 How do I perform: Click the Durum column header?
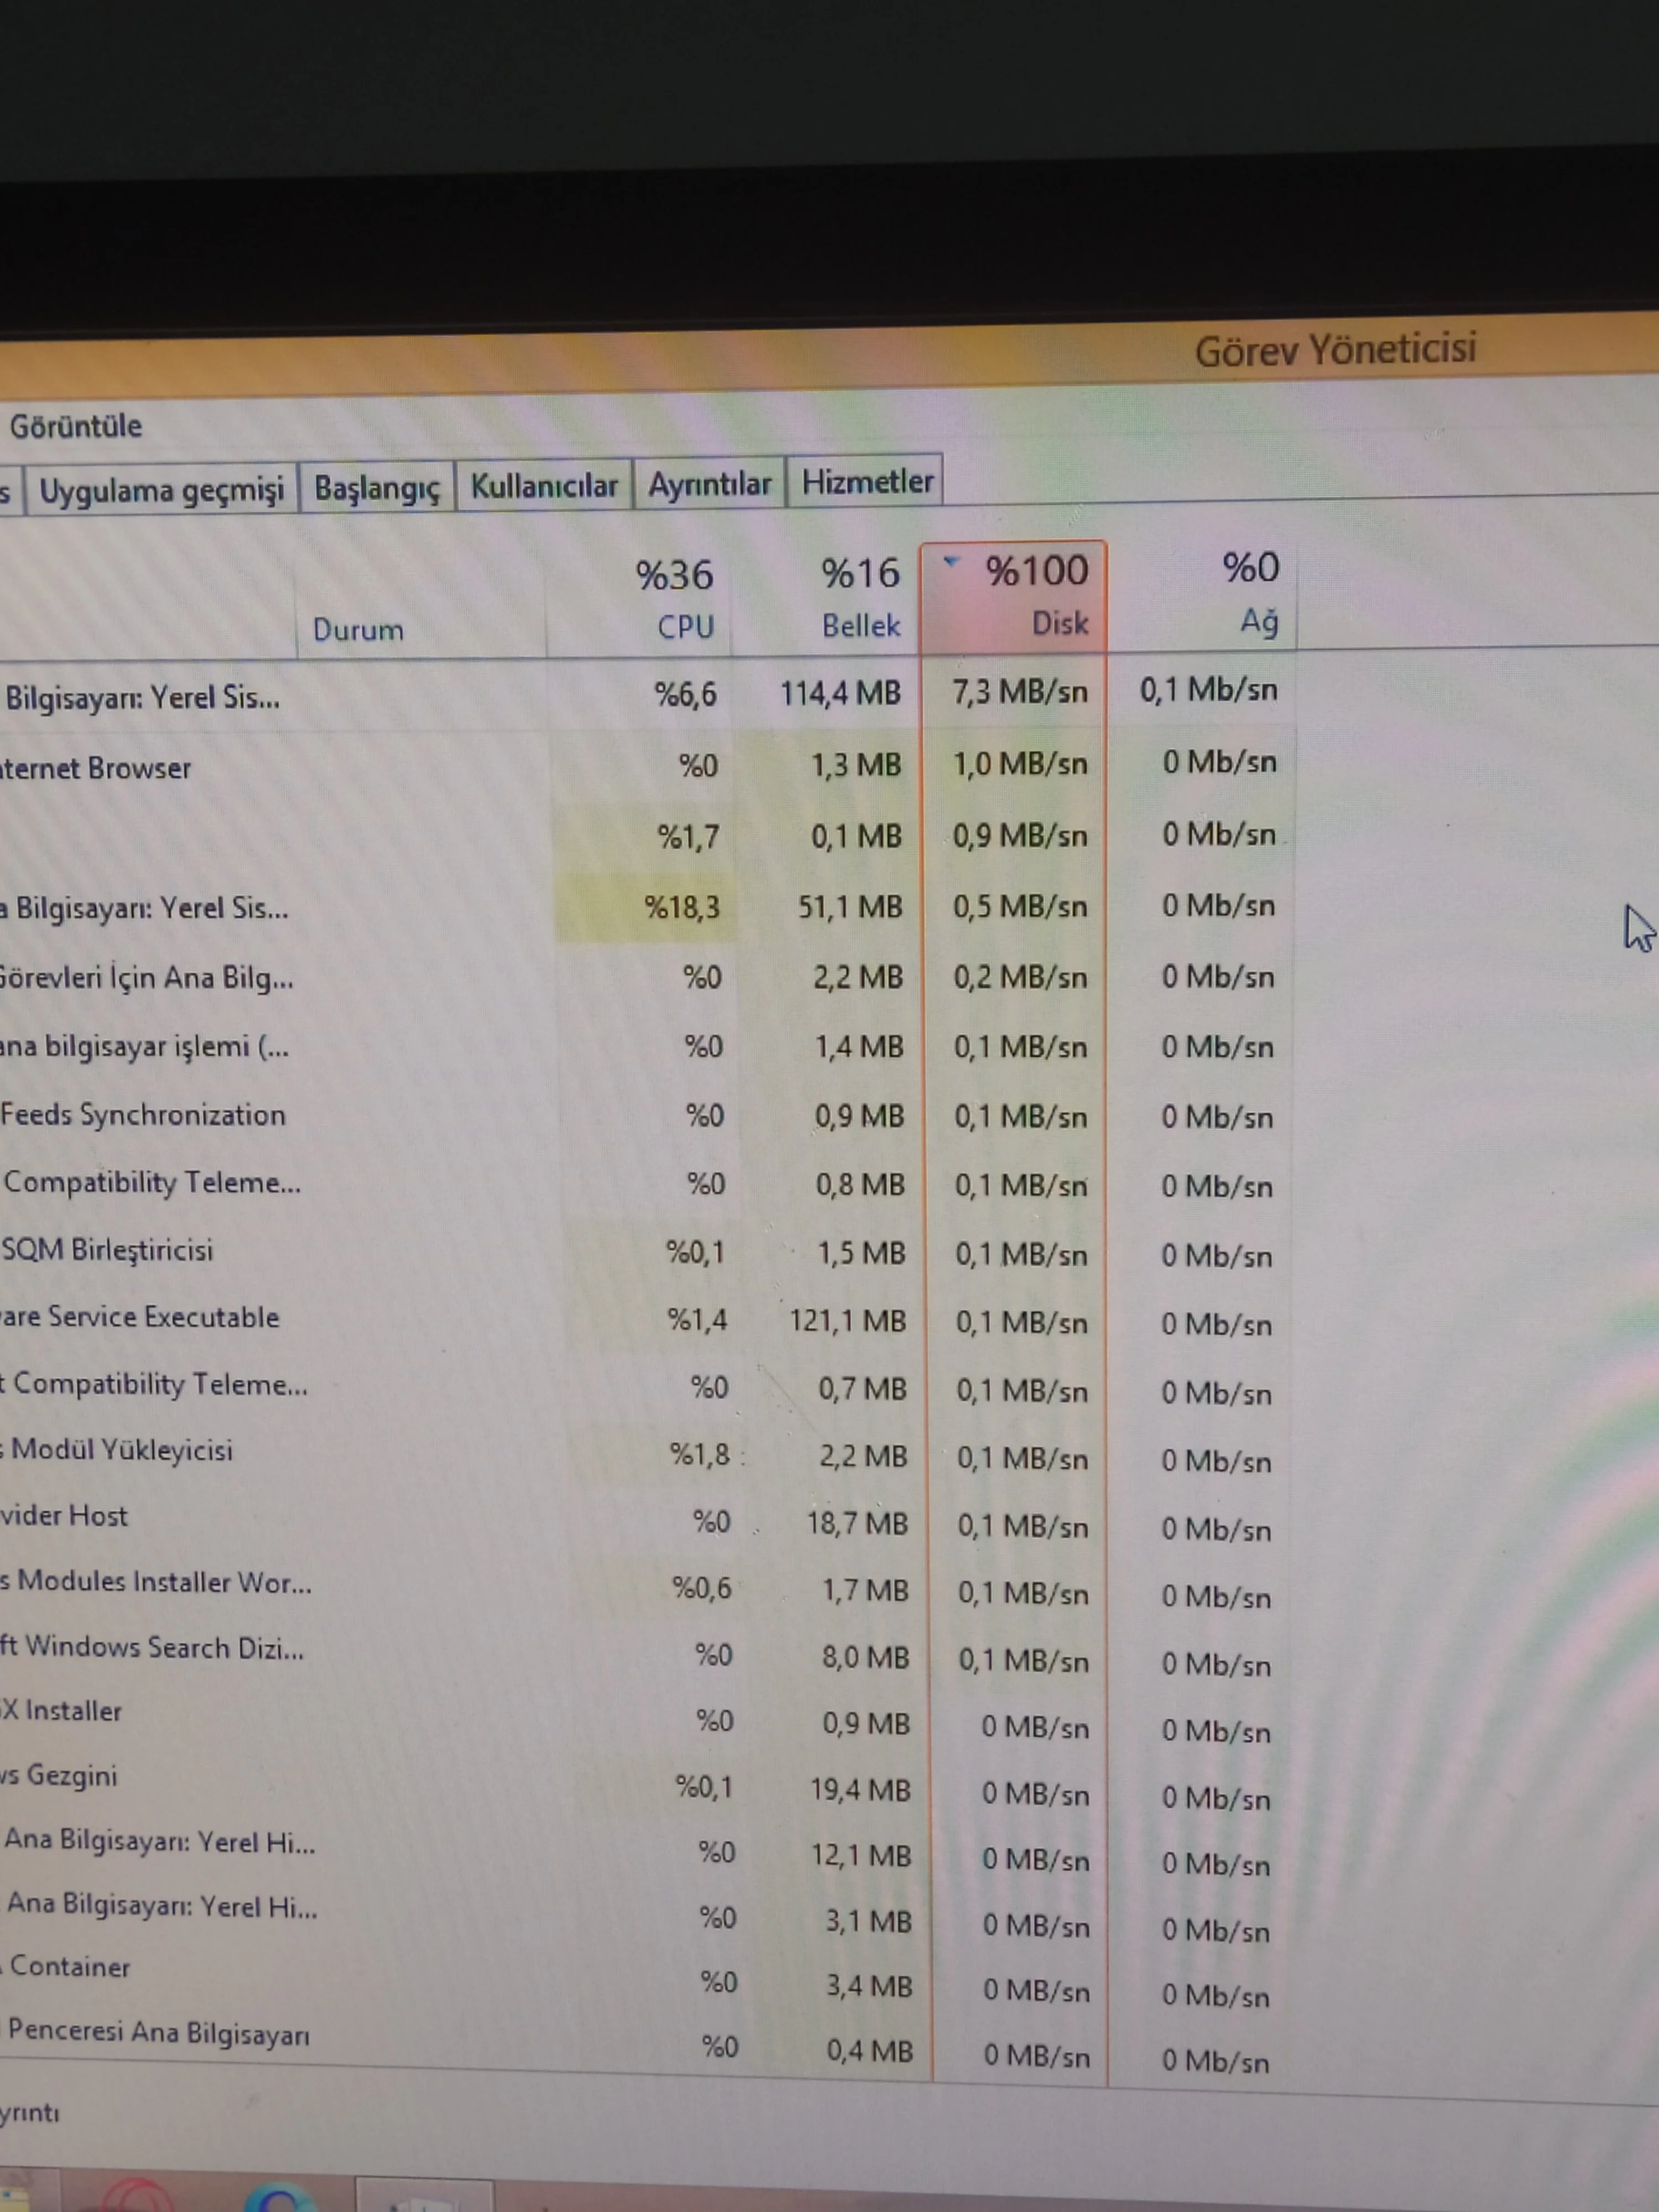click(x=358, y=630)
